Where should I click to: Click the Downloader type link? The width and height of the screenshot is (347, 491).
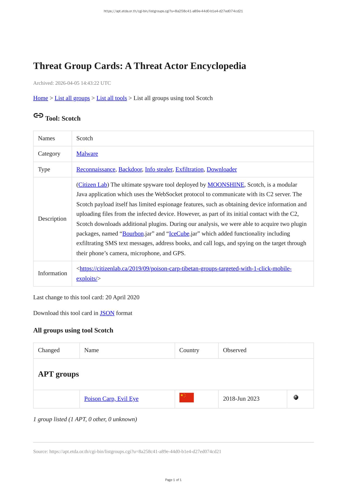pyautogui.click(x=222, y=169)
